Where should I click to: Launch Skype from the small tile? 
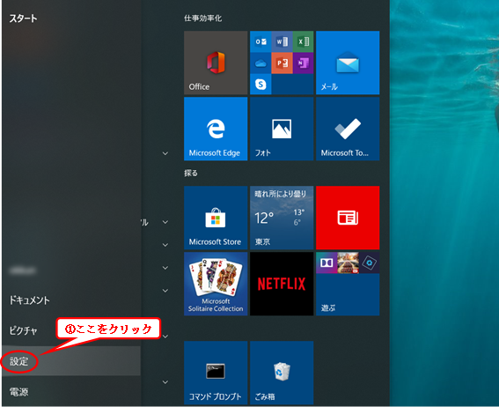pos(261,84)
